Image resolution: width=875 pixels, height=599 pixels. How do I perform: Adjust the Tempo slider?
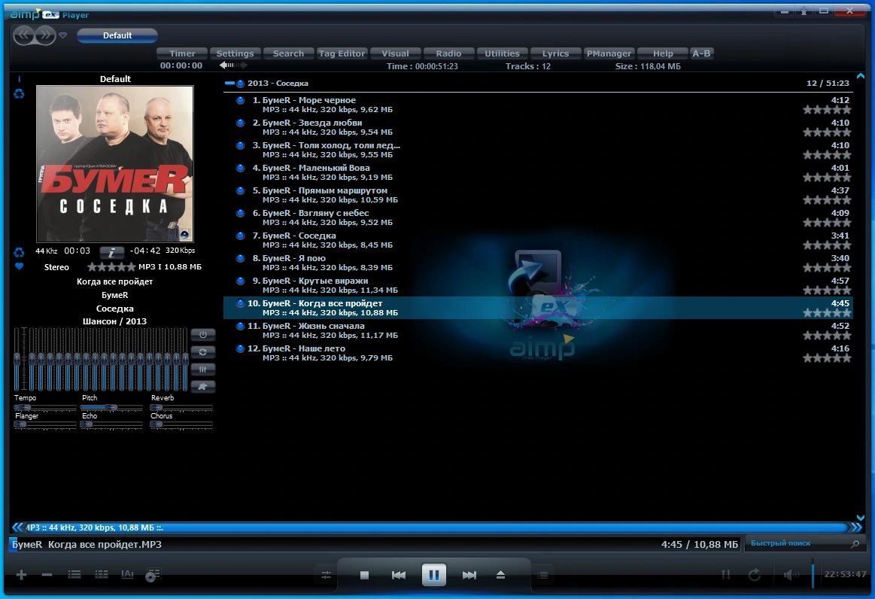coord(44,408)
